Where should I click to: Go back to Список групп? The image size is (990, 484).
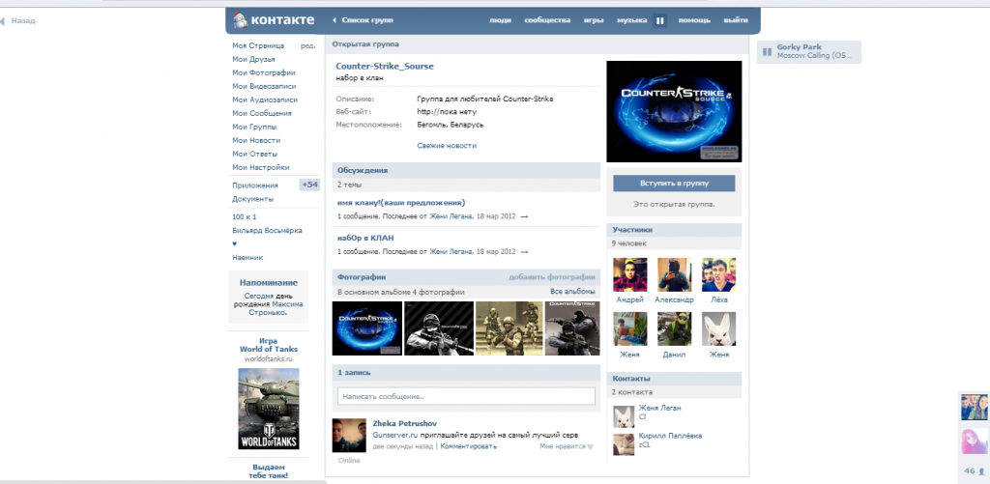364,20
